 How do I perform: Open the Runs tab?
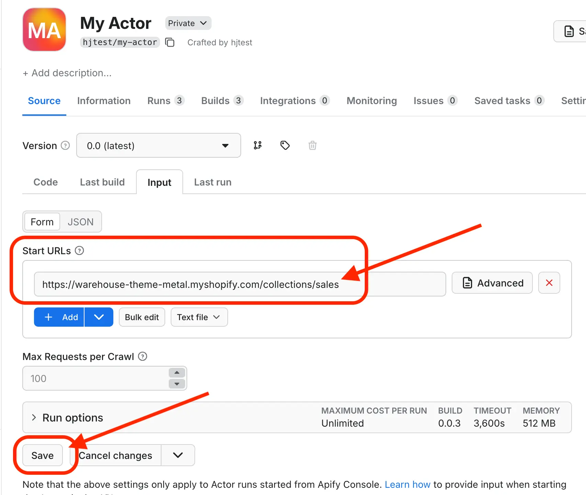[x=166, y=101]
